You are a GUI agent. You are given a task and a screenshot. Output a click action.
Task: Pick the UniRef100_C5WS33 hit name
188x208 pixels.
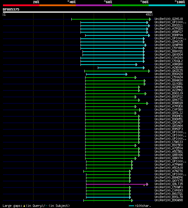169,142
